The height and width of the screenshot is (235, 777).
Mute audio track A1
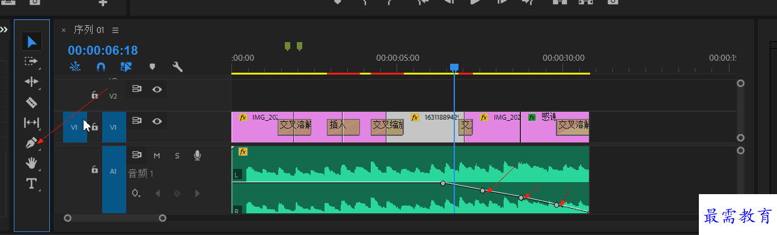click(x=157, y=156)
